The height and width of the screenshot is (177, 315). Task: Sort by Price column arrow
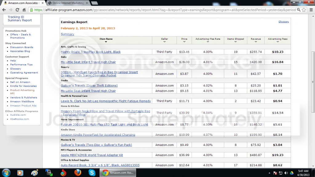tap(184, 42)
